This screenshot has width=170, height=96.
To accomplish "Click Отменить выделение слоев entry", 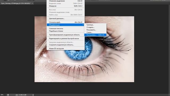I will click(66, 12).
